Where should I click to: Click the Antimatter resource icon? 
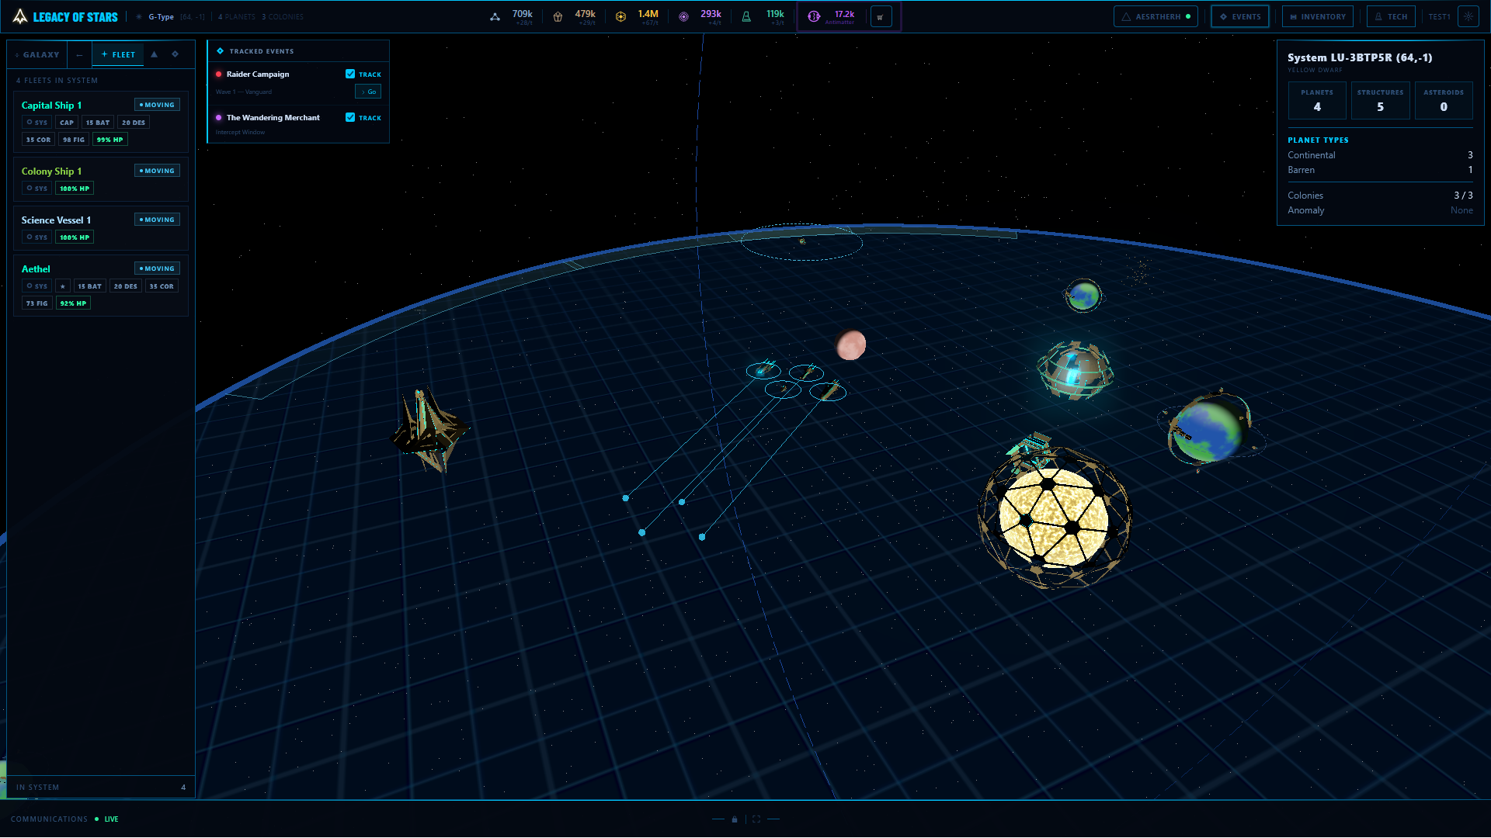tap(814, 16)
